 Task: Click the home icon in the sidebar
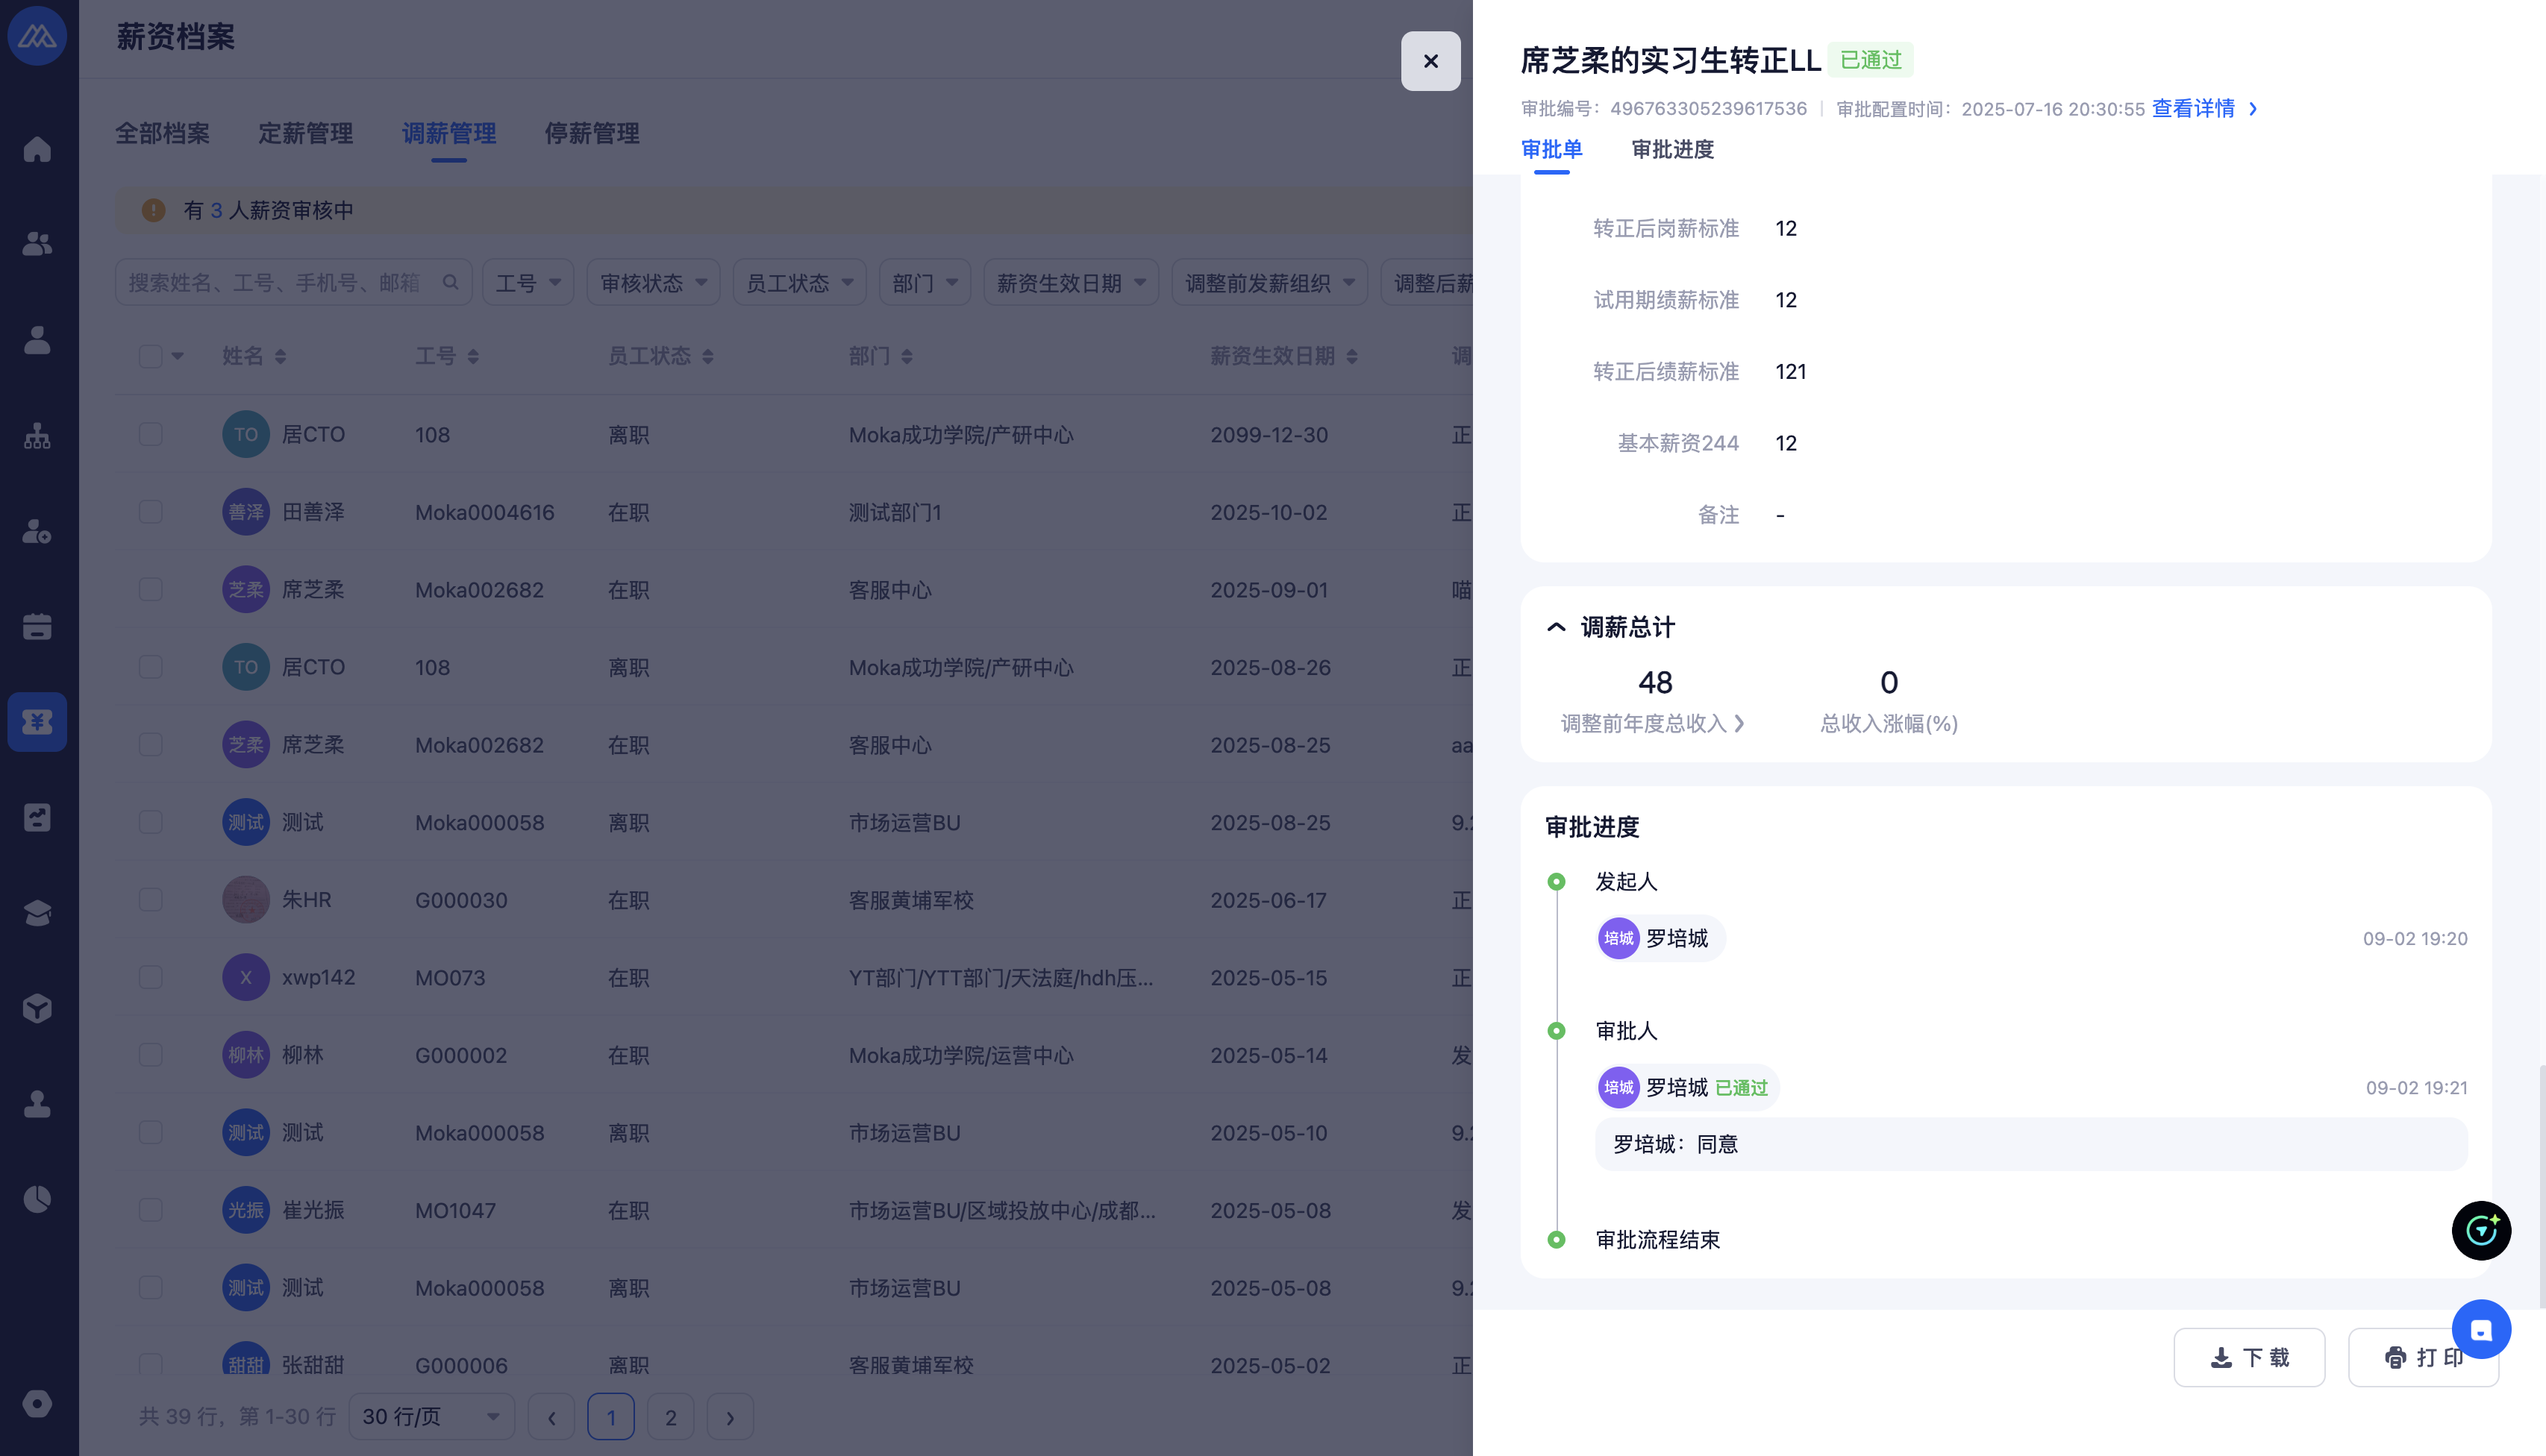37,149
